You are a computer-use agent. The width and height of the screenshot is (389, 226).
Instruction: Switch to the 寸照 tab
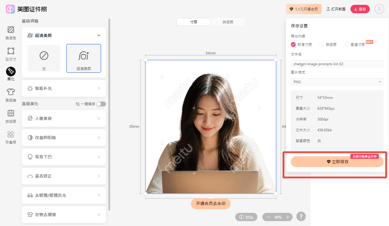pos(194,22)
